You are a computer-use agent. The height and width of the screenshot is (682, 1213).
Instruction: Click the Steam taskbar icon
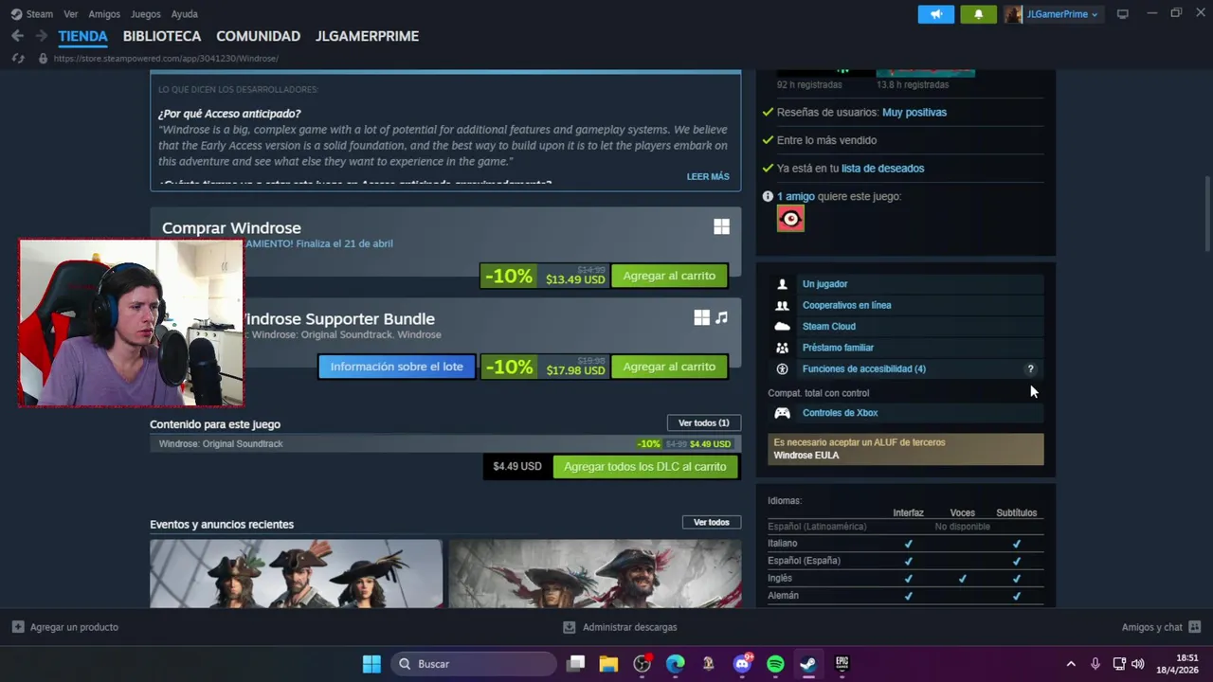[808, 664]
